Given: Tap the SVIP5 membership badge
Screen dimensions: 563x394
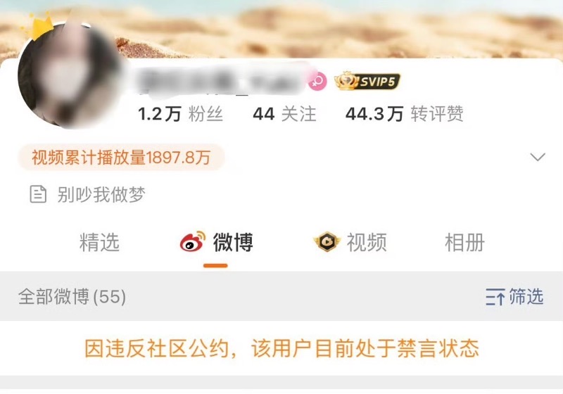Looking at the screenshot, I should pos(367,81).
